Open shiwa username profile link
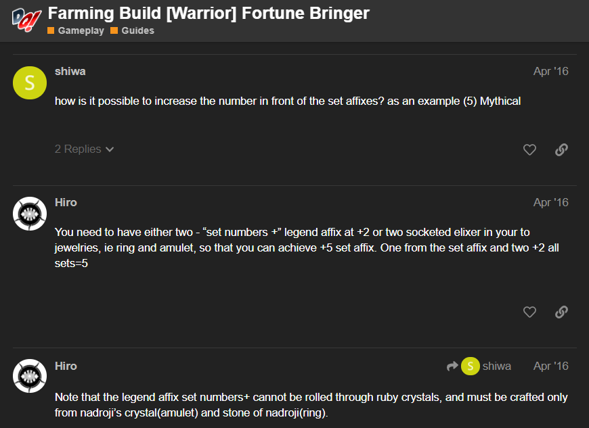589x428 pixels. [x=70, y=71]
